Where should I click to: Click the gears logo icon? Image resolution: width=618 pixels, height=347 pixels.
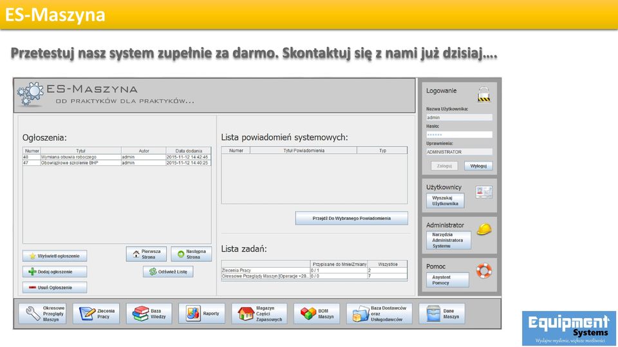(30, 94)
